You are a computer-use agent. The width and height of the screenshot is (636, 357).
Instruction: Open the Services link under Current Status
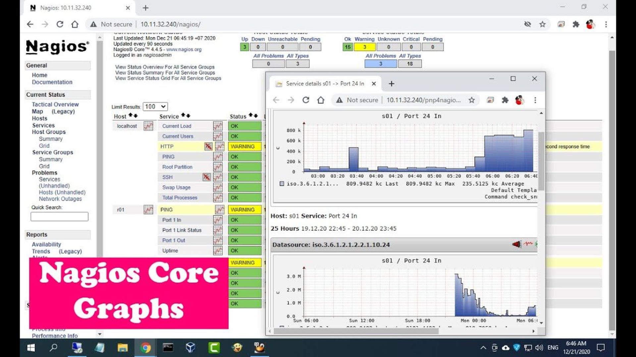(x=43, y=125)
